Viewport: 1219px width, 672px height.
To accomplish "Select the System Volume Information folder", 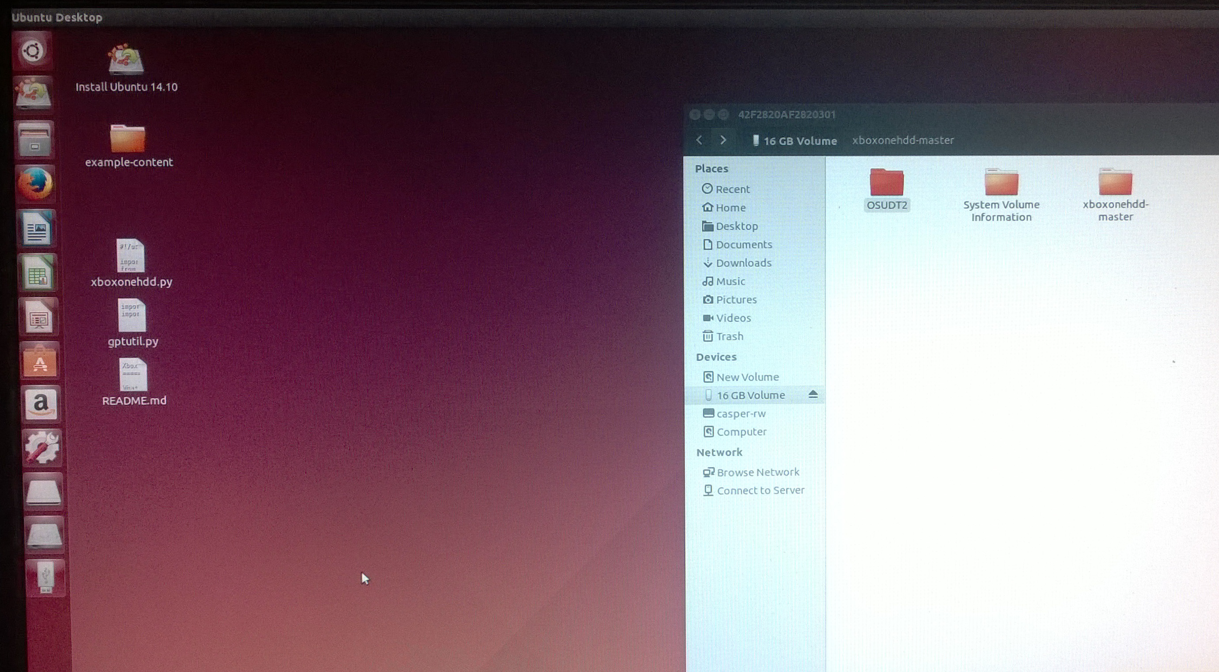I will click(1001, 182).
